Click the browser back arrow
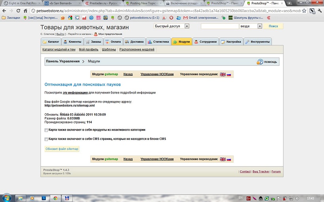This screenshot has width=324, height=202. tap(4, 11)
